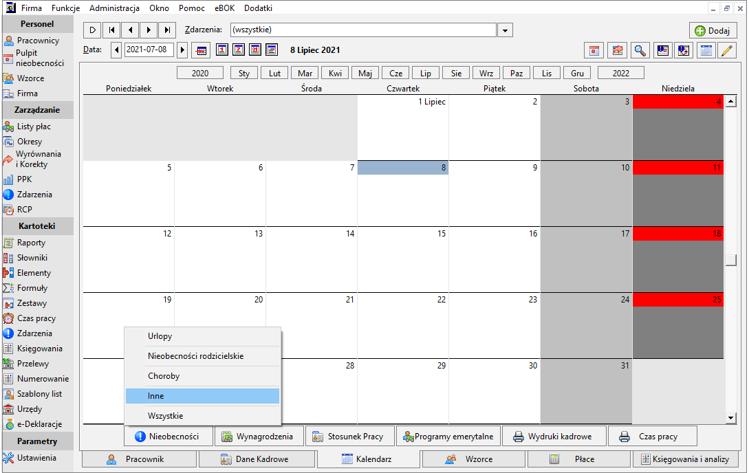The height and width of the screenshot is (473, 749).
Task: Switch to the Płace tab
Action: tap(579, 459)
